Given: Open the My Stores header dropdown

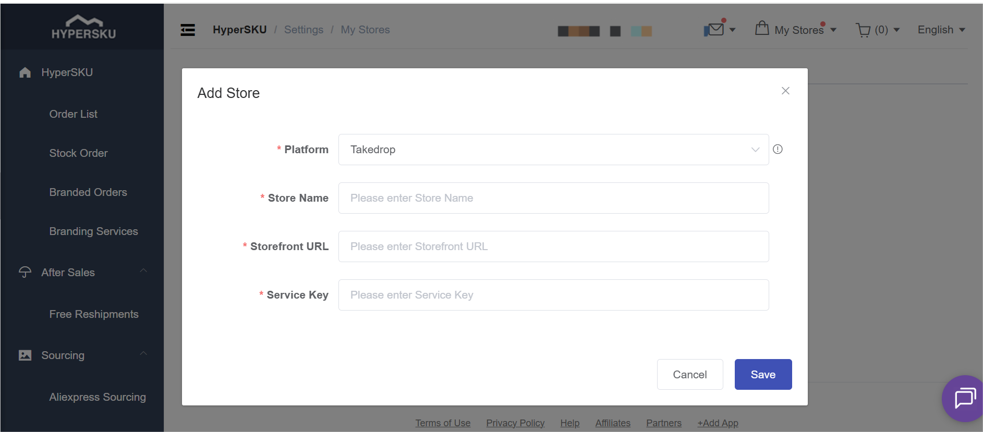Looking at the screenshot, I should [x=798, y=30].
